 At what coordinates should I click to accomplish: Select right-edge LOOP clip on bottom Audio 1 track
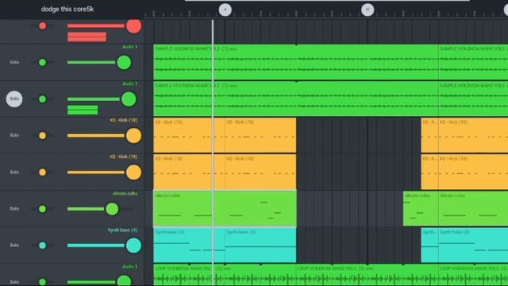473,276
